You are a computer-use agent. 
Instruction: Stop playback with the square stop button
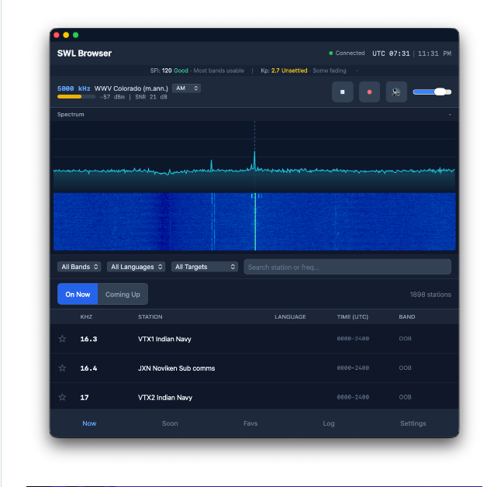(x=342, y=92)
